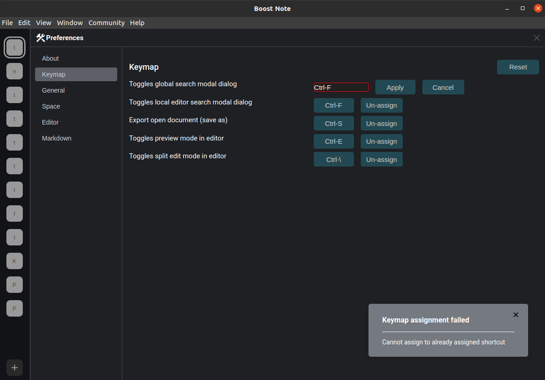Close the Boost Note window
Screen dimensions: 545x380
point(538,8)
